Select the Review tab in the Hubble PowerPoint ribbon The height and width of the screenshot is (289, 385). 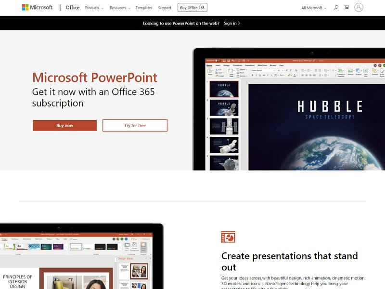coord(273,66)
